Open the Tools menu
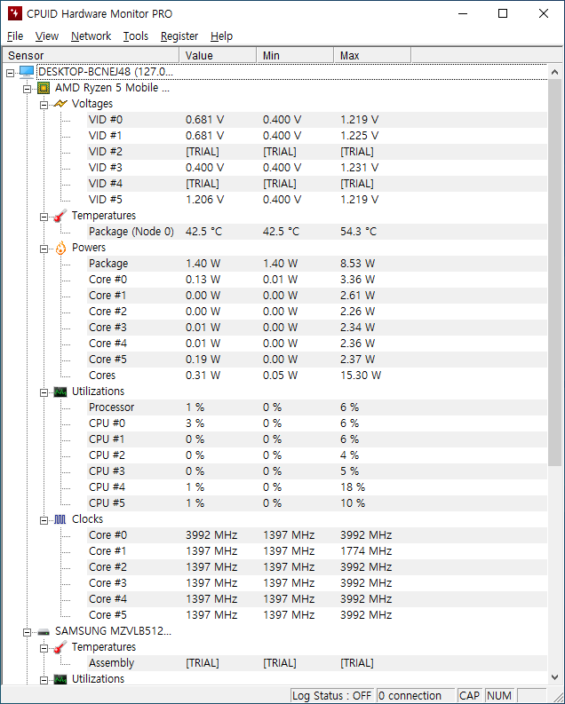 (x=136, y=36)
